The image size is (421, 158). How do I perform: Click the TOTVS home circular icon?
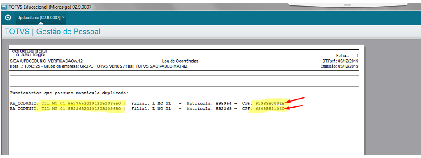(8, 18)
